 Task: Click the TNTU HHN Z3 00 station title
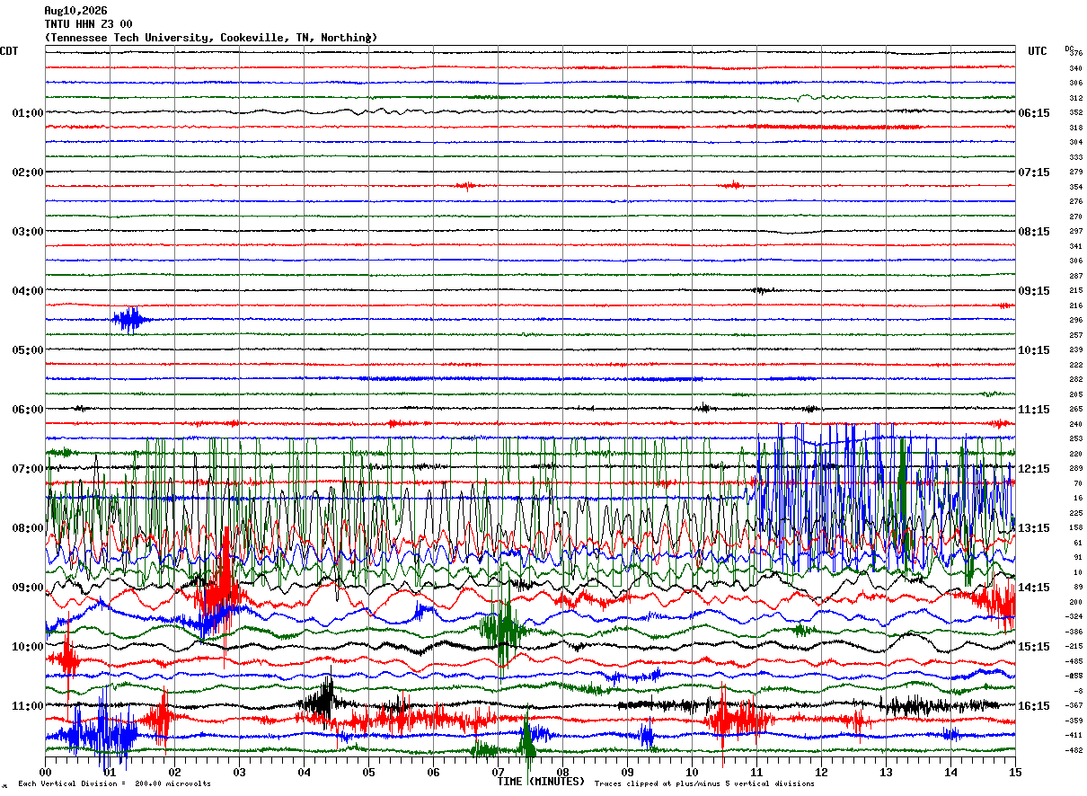pos(88,24)
